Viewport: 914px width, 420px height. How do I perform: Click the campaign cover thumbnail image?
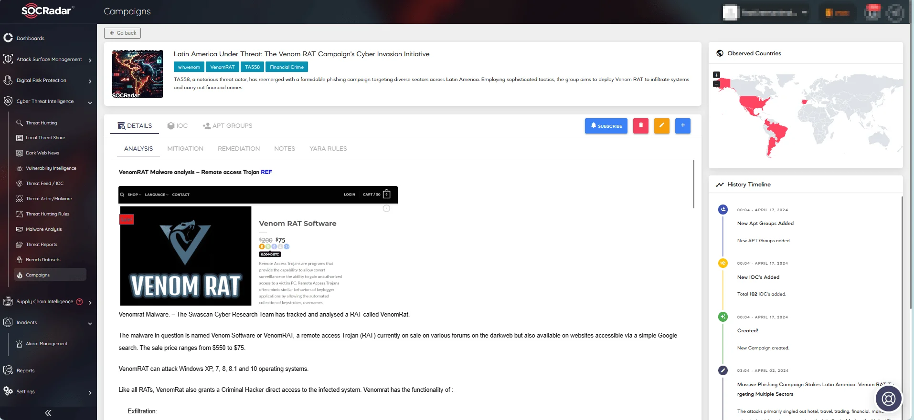pos(138,74)
